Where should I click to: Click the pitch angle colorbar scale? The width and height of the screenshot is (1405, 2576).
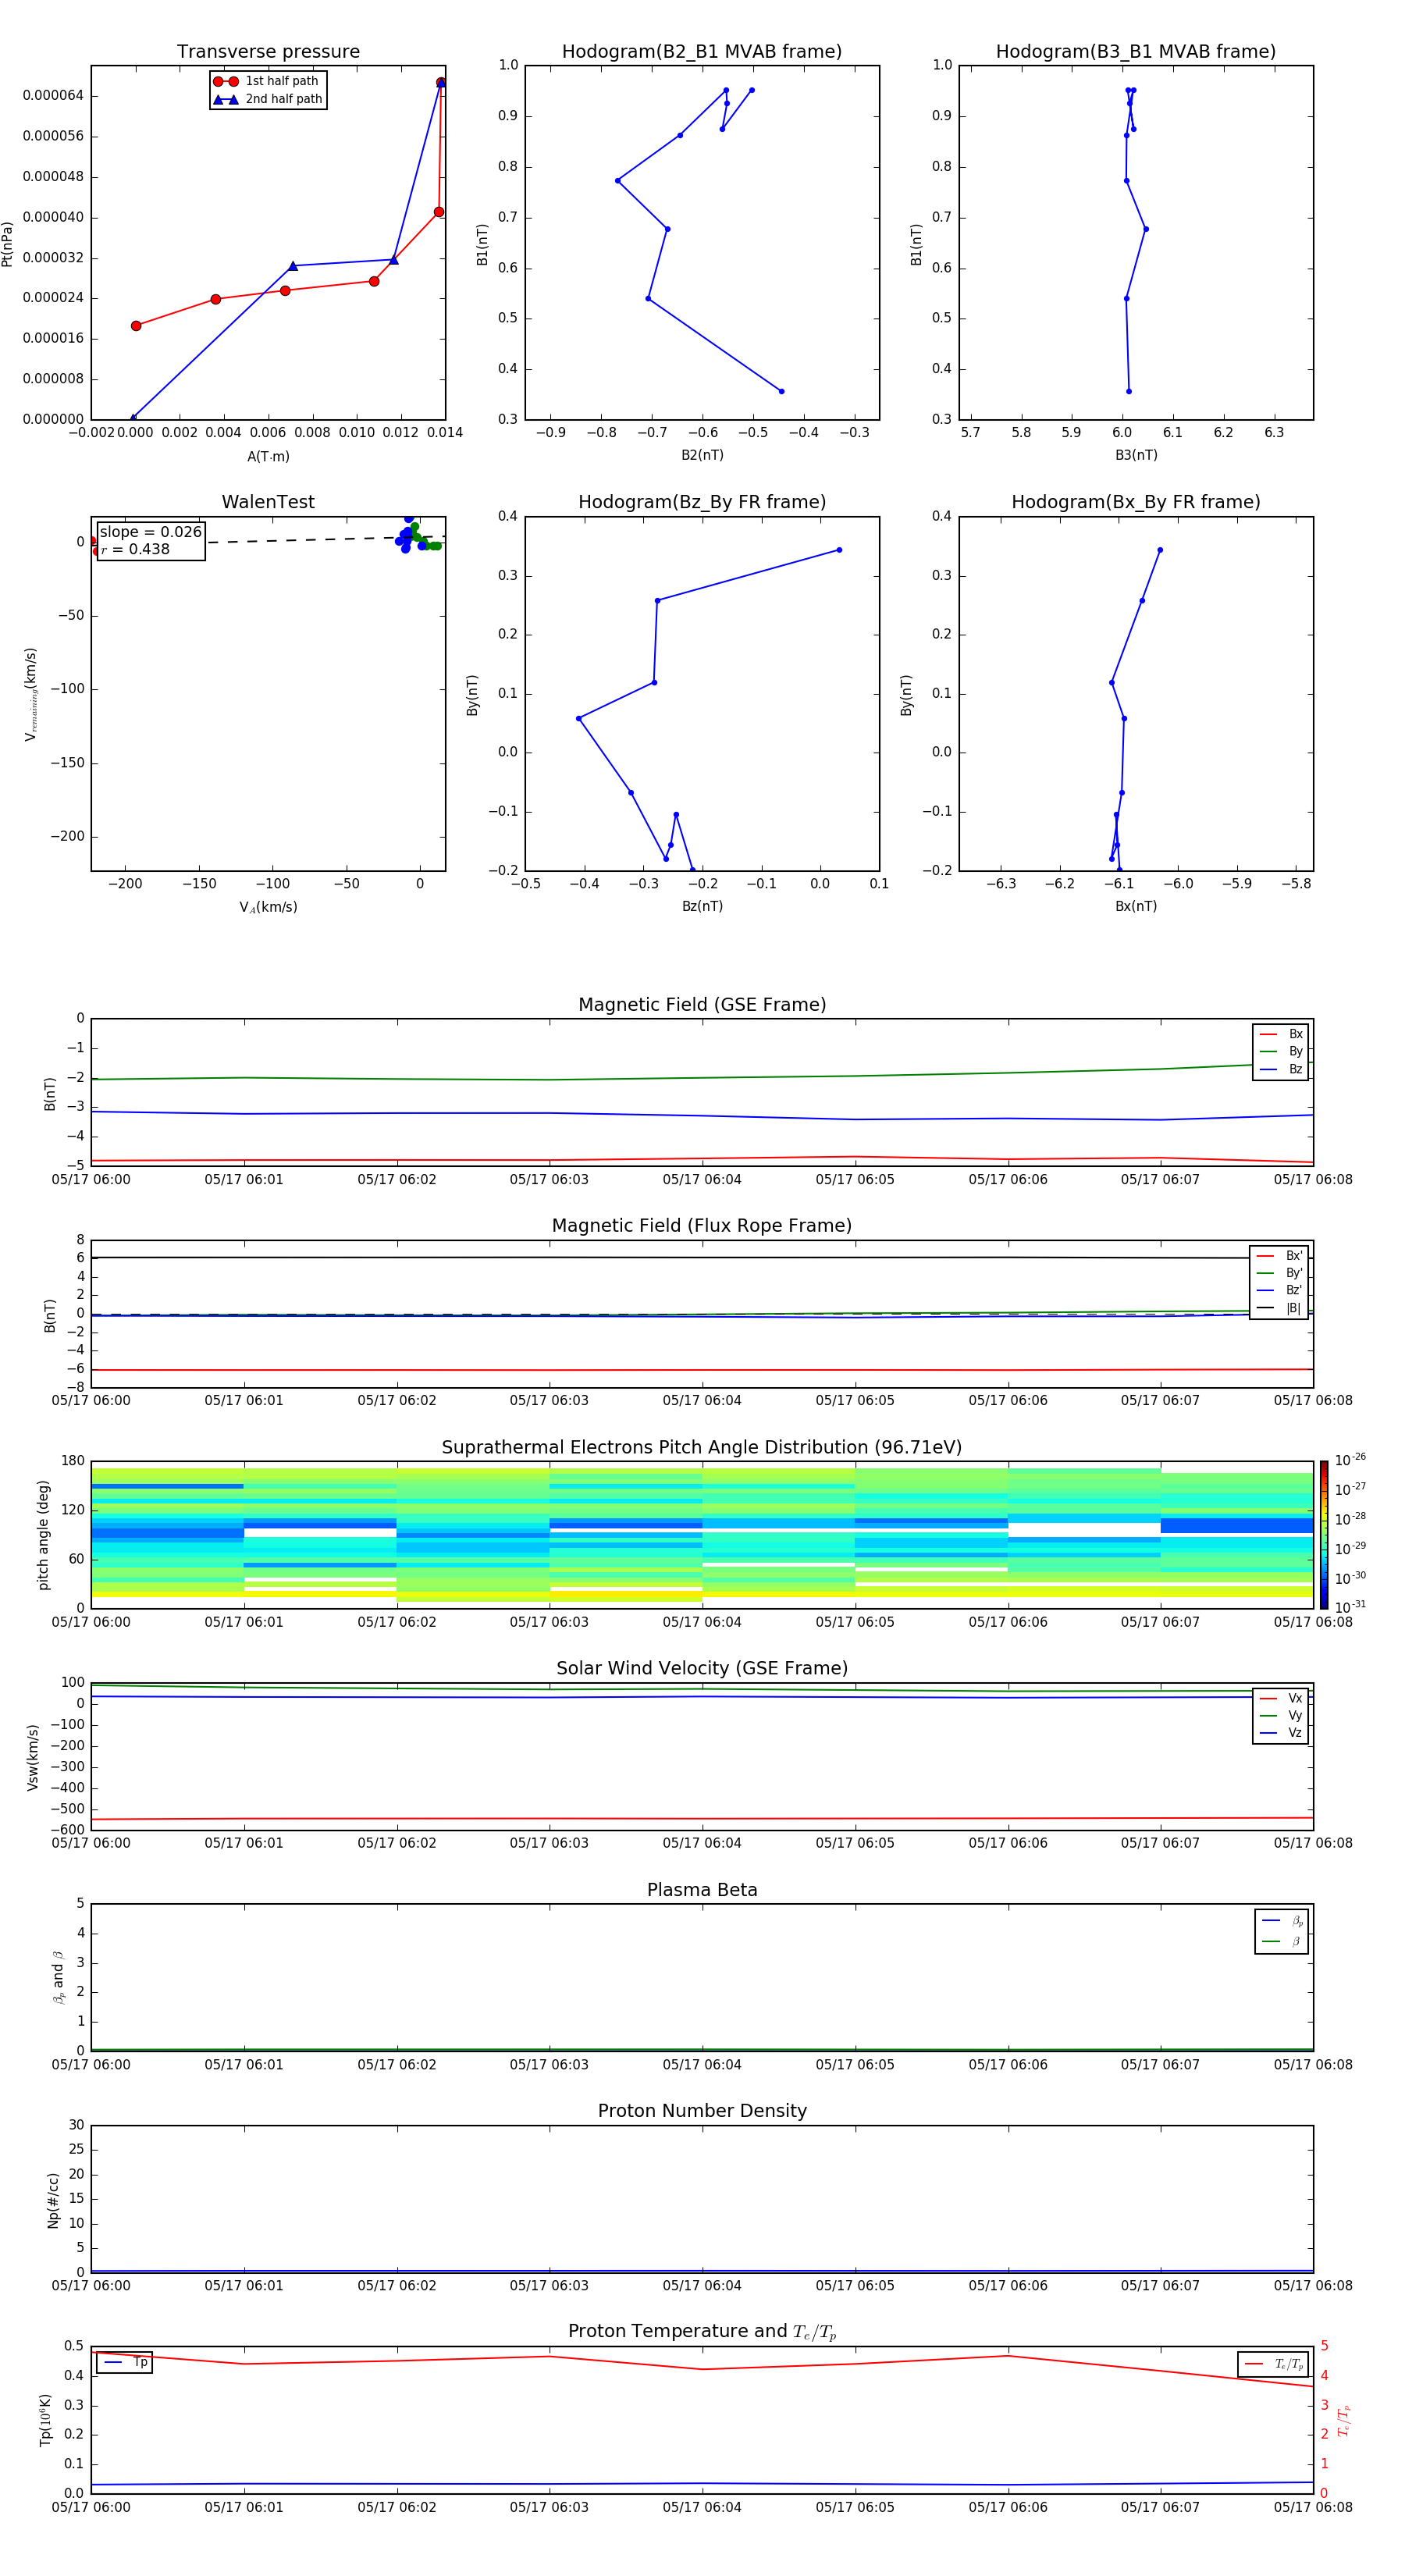pos(1324,1534)
